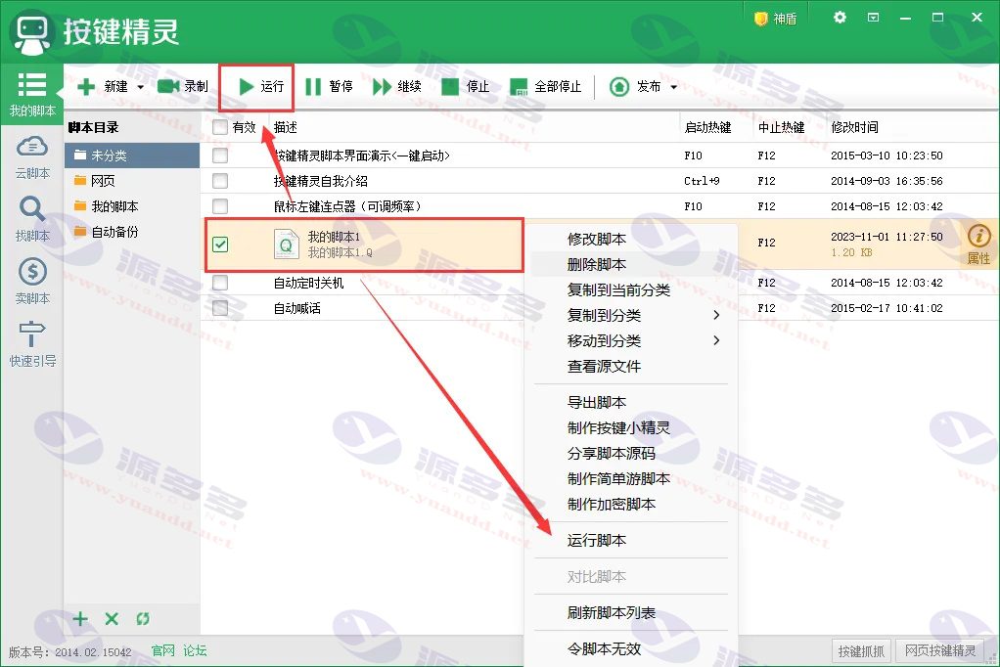Open 属性 properties info icon

pyautogui.click(x=978, y=244)
